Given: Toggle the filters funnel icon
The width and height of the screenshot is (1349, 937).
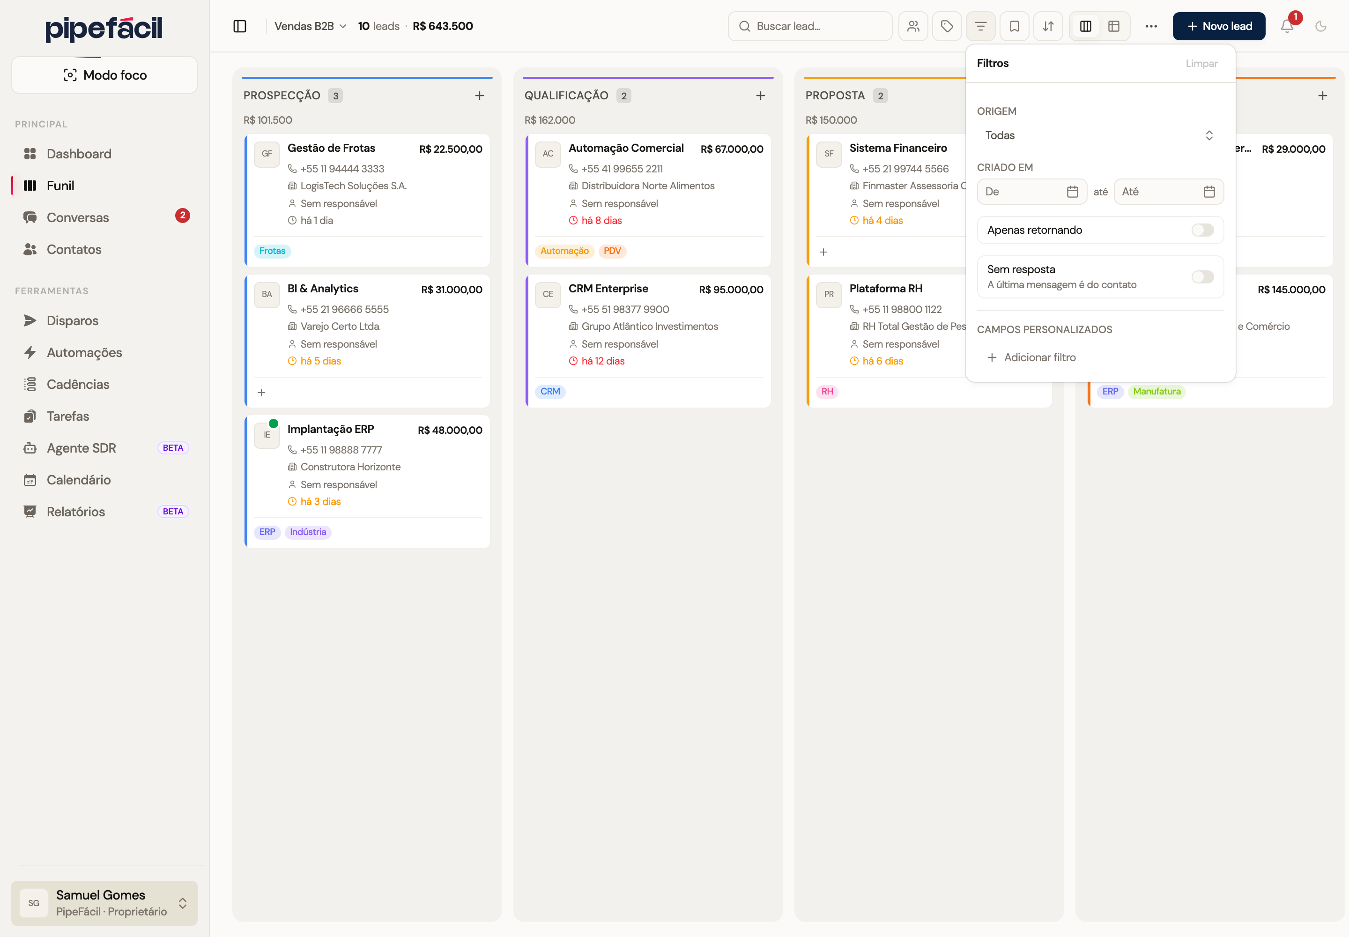Looking at the screenshot, I should (x=980, y=26).
